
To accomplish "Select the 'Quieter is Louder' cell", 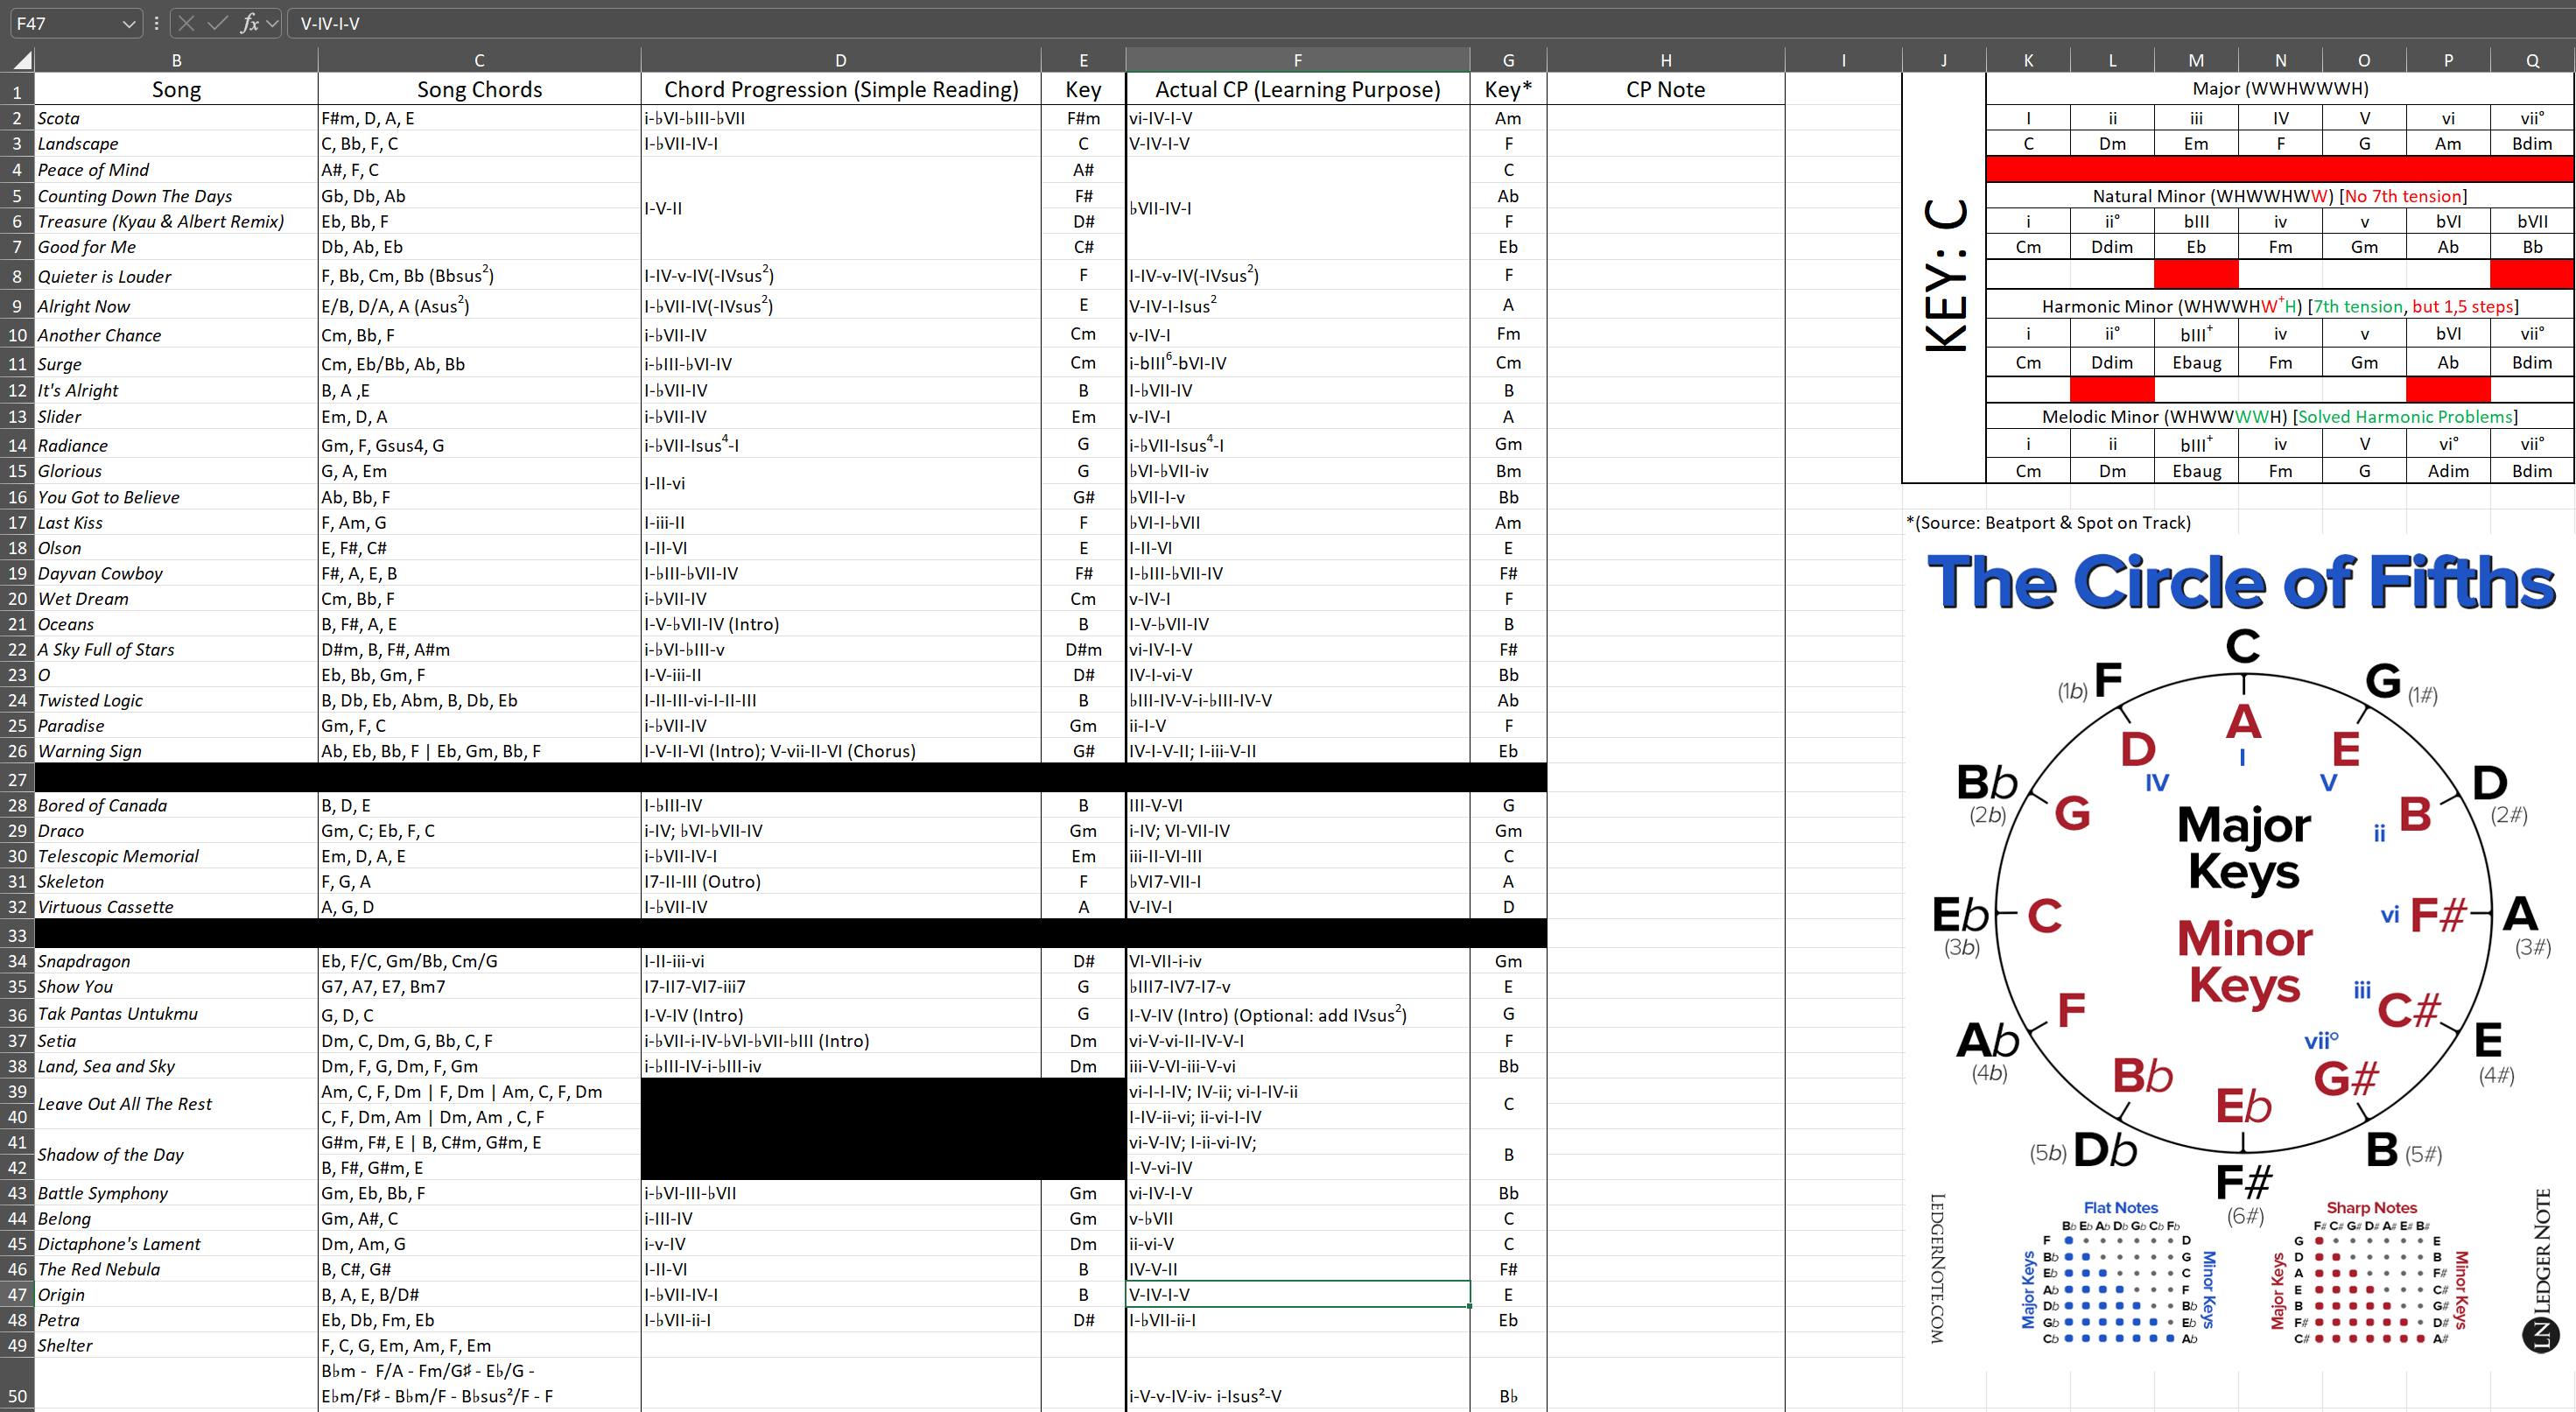I will click(177, 276).
